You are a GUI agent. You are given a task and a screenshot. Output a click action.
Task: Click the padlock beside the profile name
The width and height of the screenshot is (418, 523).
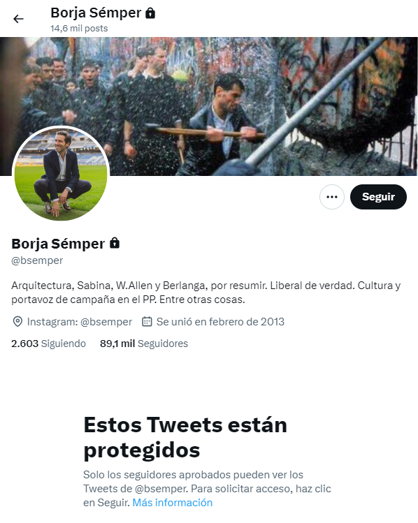point(115,243)
